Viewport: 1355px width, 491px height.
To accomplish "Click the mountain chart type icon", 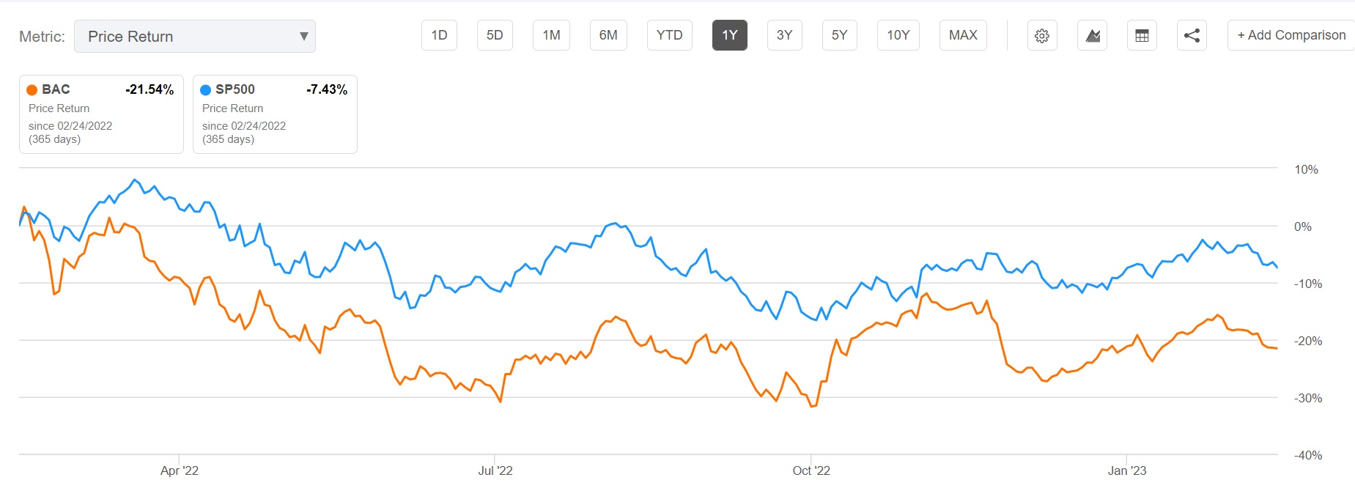I will pyautogui.click(x=1092, y=35).
